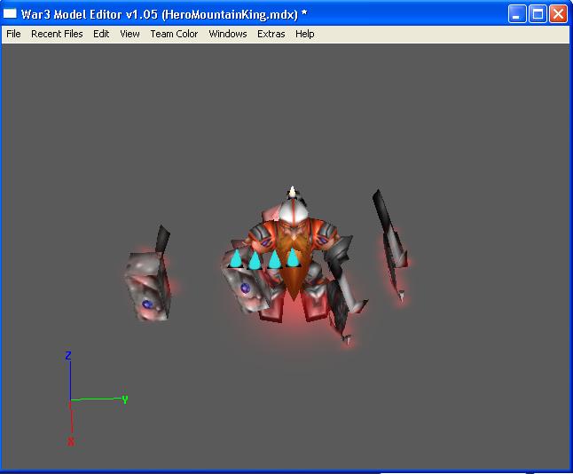Screen dimensions: 573x474
Task: Click the red X axis label
Action: coord(71,441)
